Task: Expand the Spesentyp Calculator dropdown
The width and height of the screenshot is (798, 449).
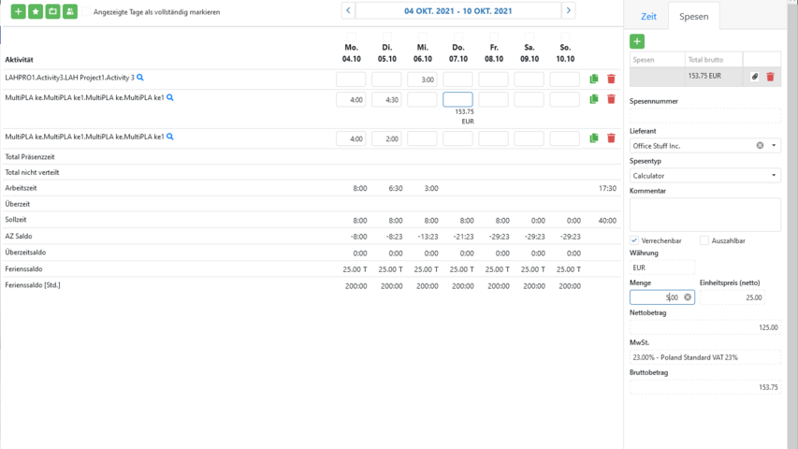Action: pos(774,175)
